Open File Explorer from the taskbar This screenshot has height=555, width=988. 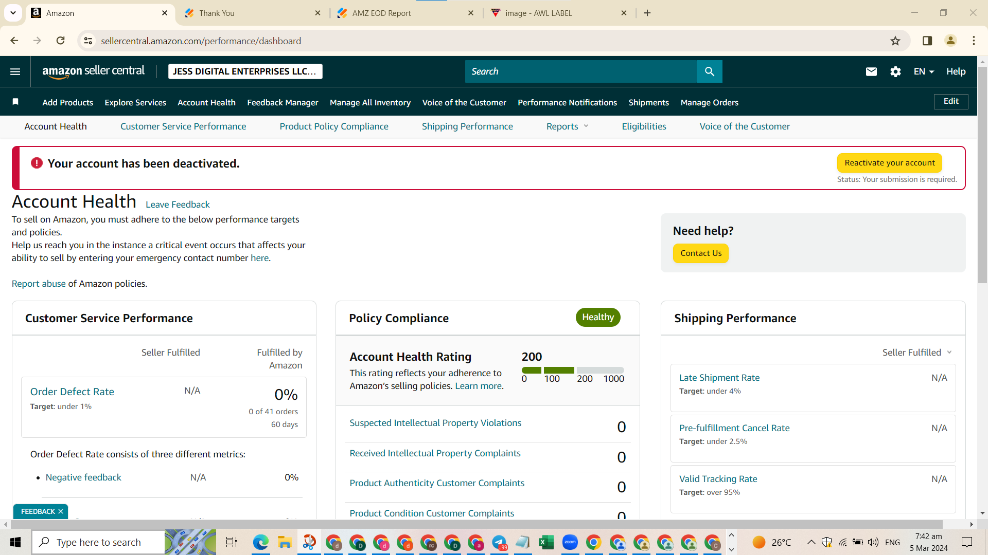point(285,542)
